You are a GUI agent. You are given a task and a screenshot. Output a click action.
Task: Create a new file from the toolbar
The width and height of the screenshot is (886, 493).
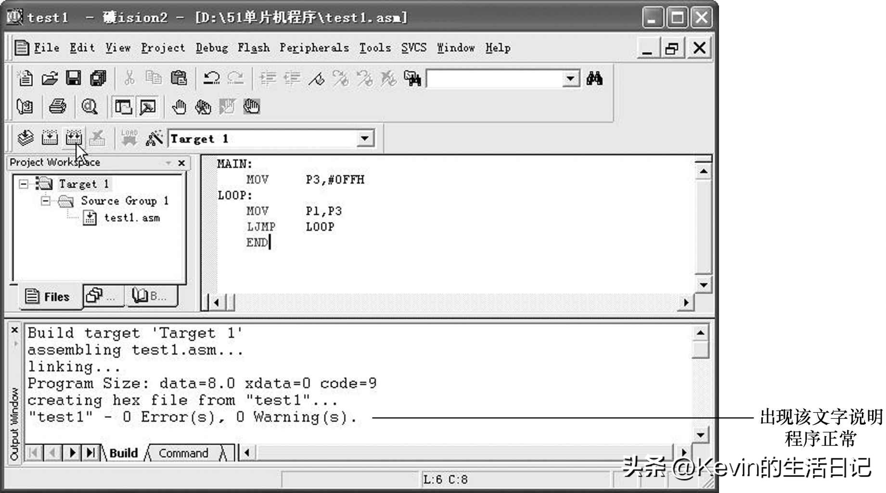pos(25,78)
